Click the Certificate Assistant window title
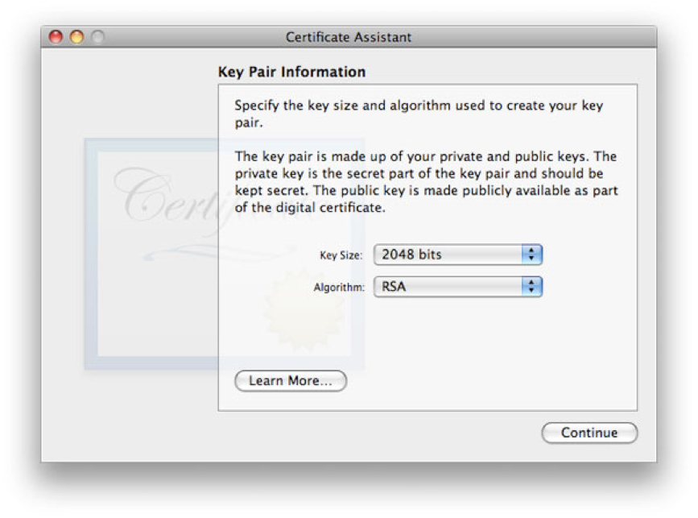This screenshot has width=698, height=518. coord(349,37)
